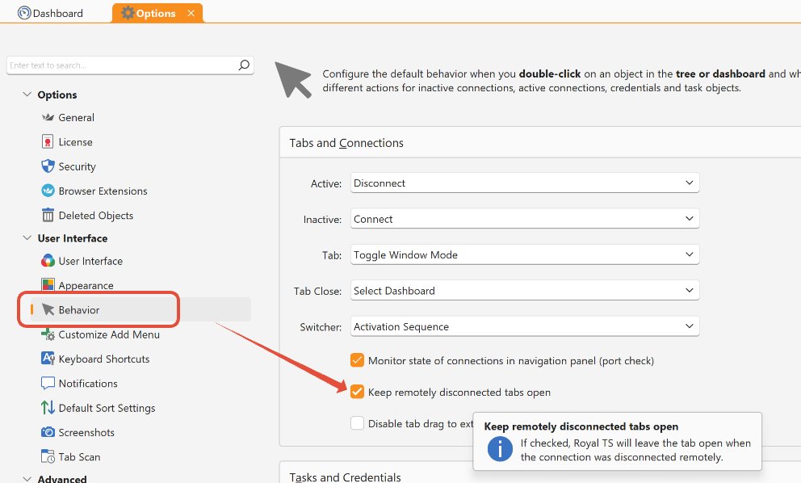Open the Tab Close dropdown
This screenshot has width=801, height=483.
tap(525, 290)
